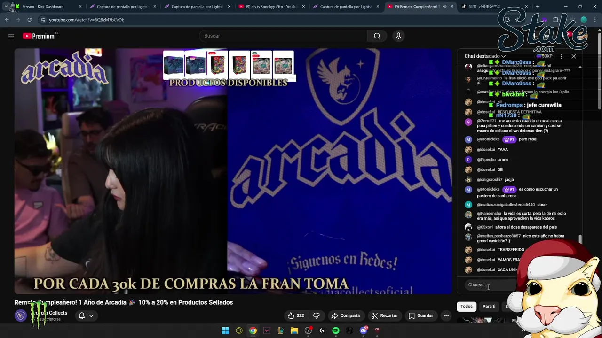Click @Zeroll71 chat message

[516, 126]
